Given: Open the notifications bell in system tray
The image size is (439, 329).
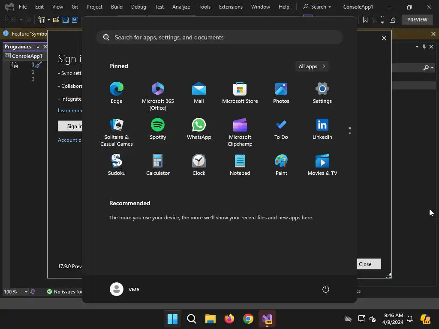Looking at the screenshot, I should [x=410, y=319].
